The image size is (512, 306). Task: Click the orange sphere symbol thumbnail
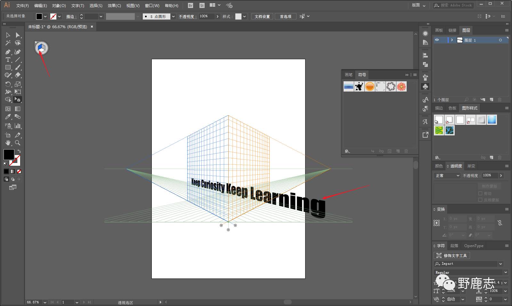(x=370, y=86)
